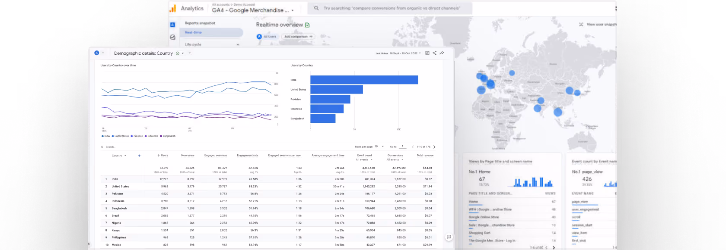Click New users column header

coord(188,155)
